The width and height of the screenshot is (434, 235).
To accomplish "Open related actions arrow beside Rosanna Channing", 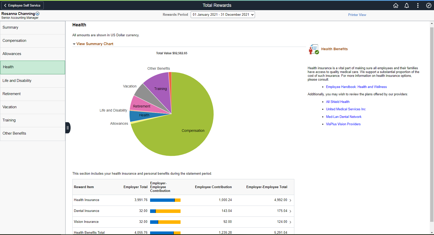I will tap(38, 14).
